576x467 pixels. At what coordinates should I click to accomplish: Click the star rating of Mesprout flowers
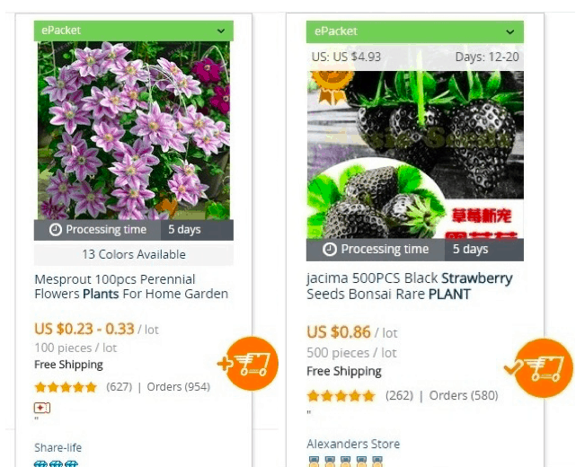coord(66,387)
